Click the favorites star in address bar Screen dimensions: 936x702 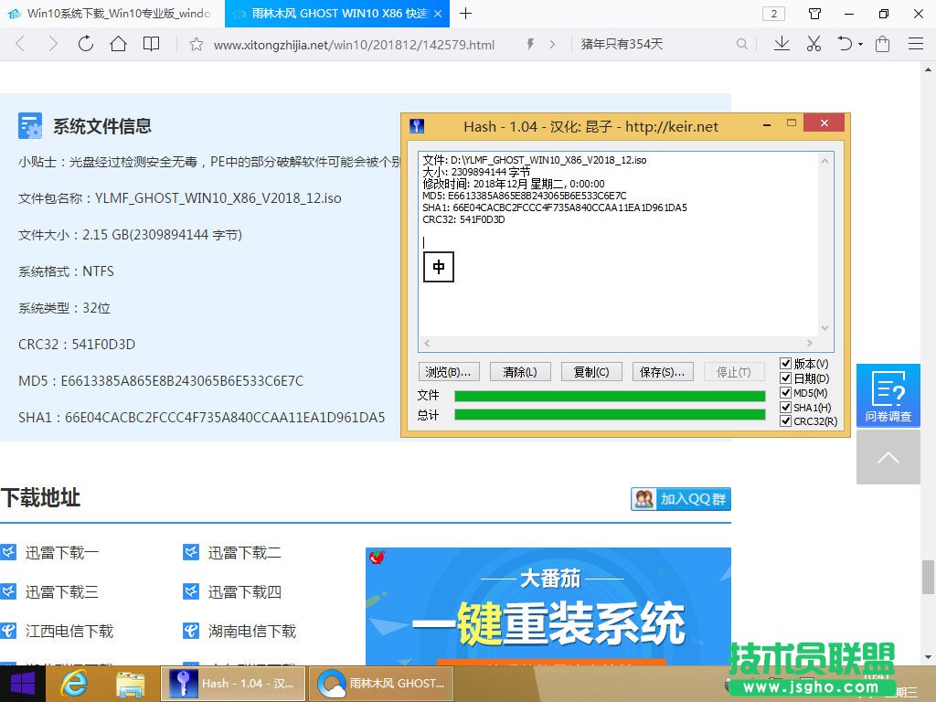tap(196, 43)
